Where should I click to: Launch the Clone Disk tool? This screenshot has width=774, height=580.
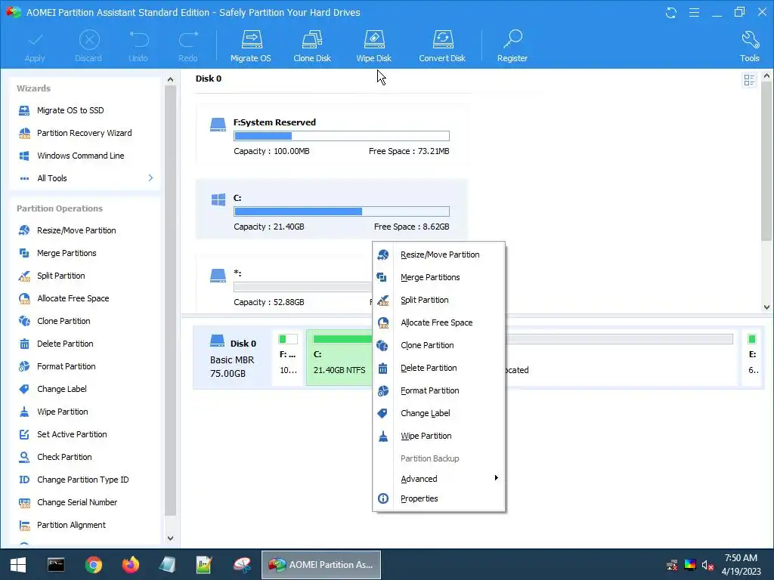pyautogui.click(x=312, y=46)
